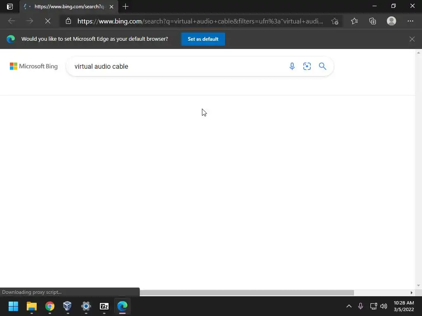Viewport: 422px width, 316px height.
Task: Open the profile account icon
Action: pyautogui.click(x=392, y=21)
